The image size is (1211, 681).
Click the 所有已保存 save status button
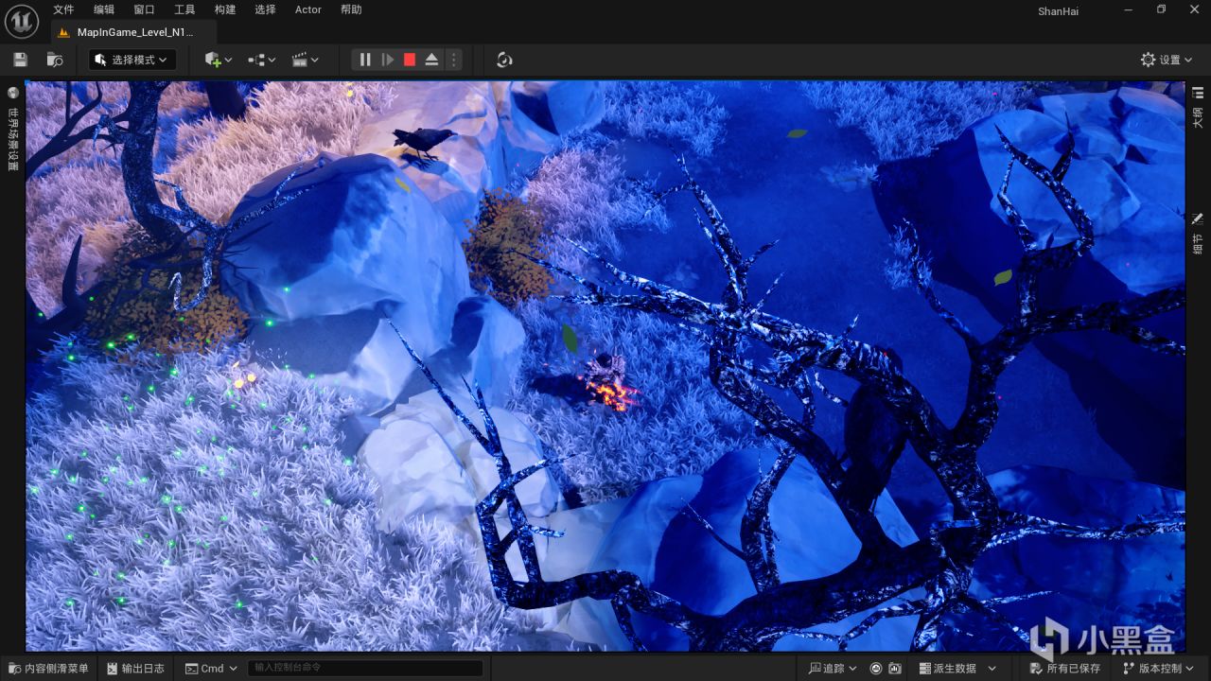[x=1066, y=668]
